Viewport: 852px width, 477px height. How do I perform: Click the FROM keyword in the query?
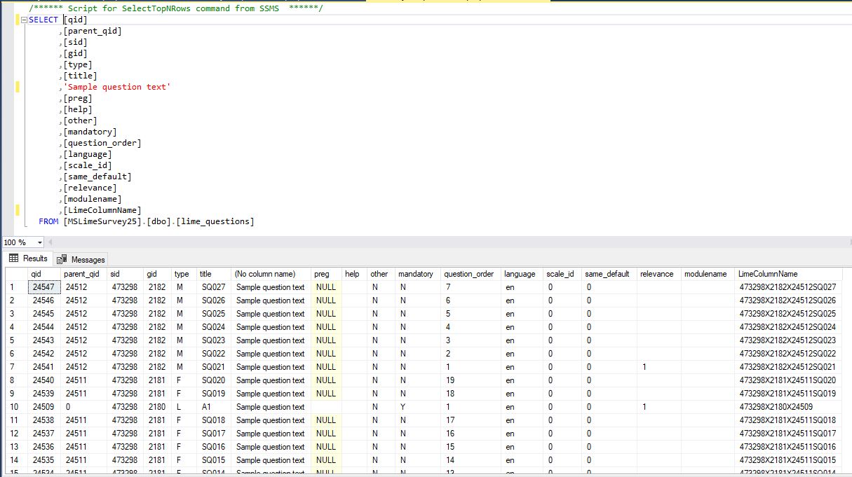point(48,221)
